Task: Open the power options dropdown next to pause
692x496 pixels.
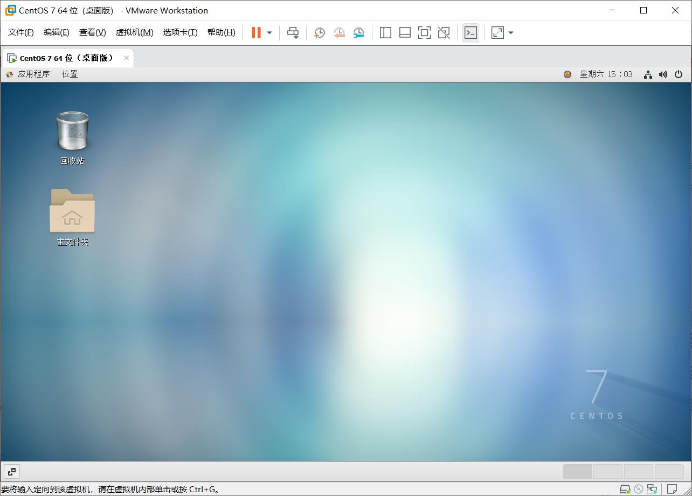Action: pos(269,33)
